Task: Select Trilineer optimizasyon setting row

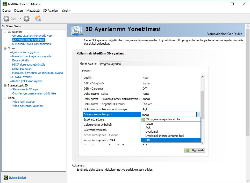Action: tap(142, 109)
